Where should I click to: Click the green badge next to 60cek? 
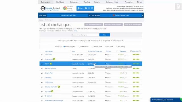click(x=51, y=64)
